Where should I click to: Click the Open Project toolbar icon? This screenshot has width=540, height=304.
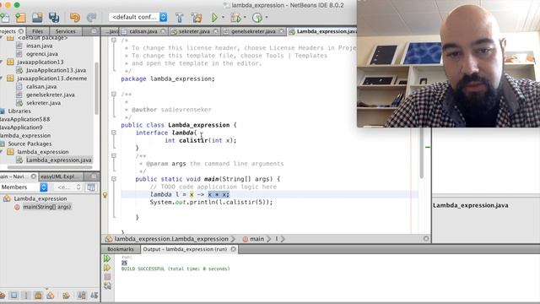click(x=37, y=17)
